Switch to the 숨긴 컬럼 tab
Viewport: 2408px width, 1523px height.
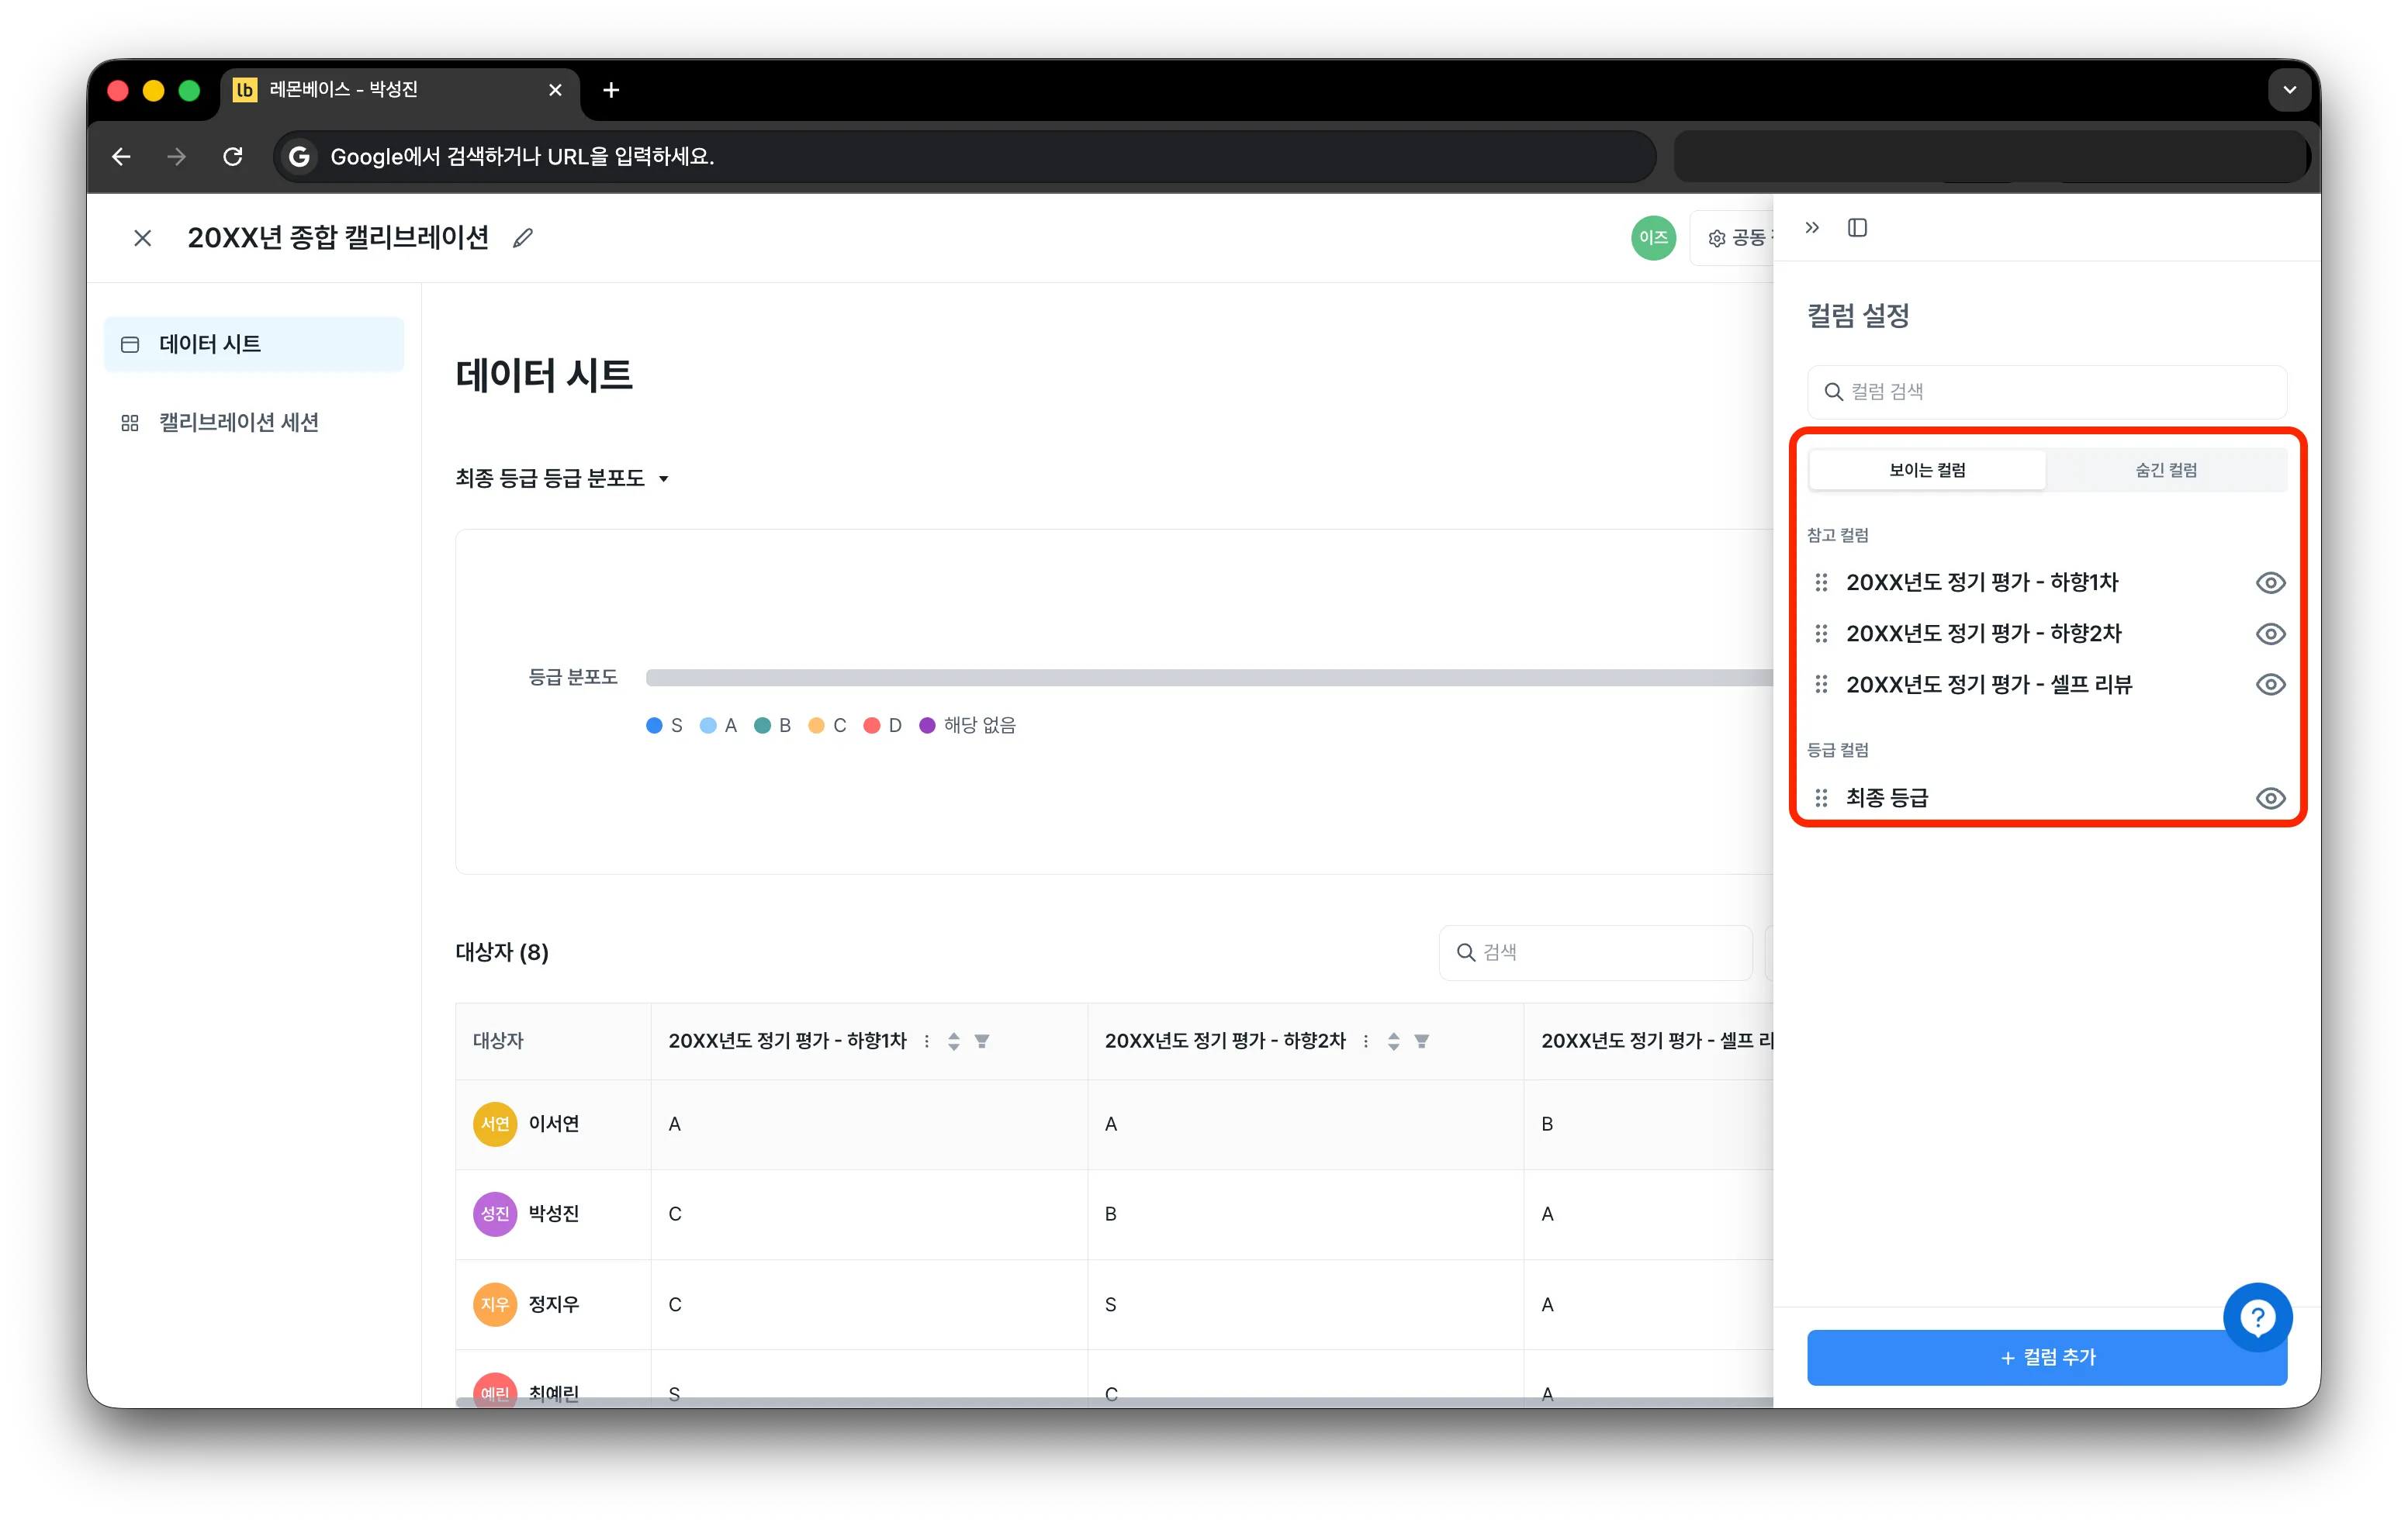(2166, 471)
